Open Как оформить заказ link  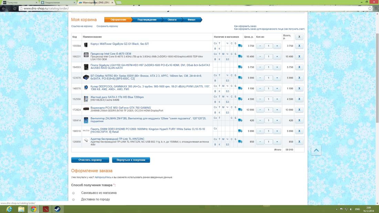coord(245,26)
